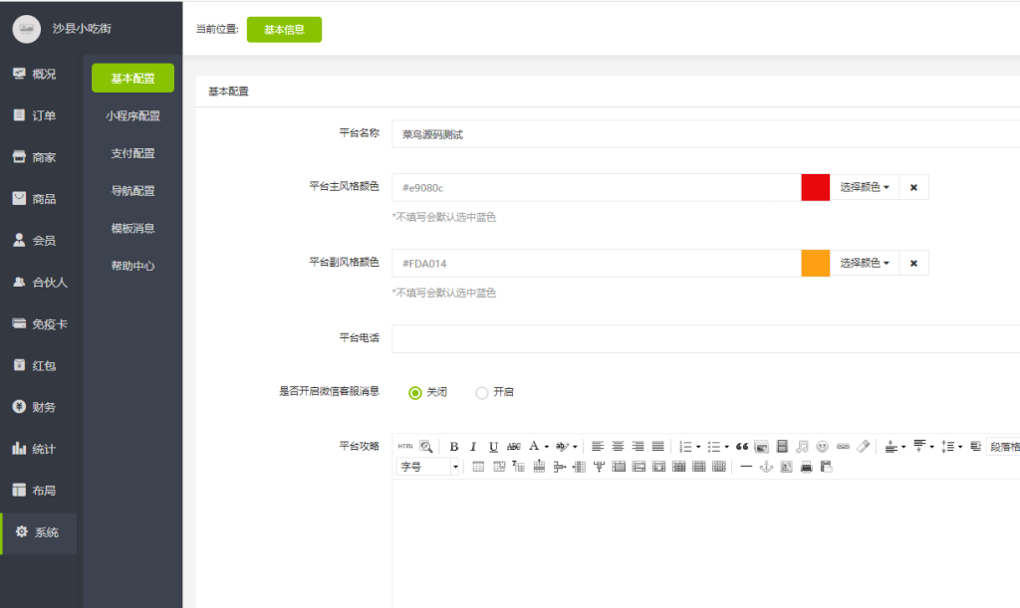Clear formatting with eraser icon
Viewport: 1020px width, 608px height.
(x=864, y=446)
